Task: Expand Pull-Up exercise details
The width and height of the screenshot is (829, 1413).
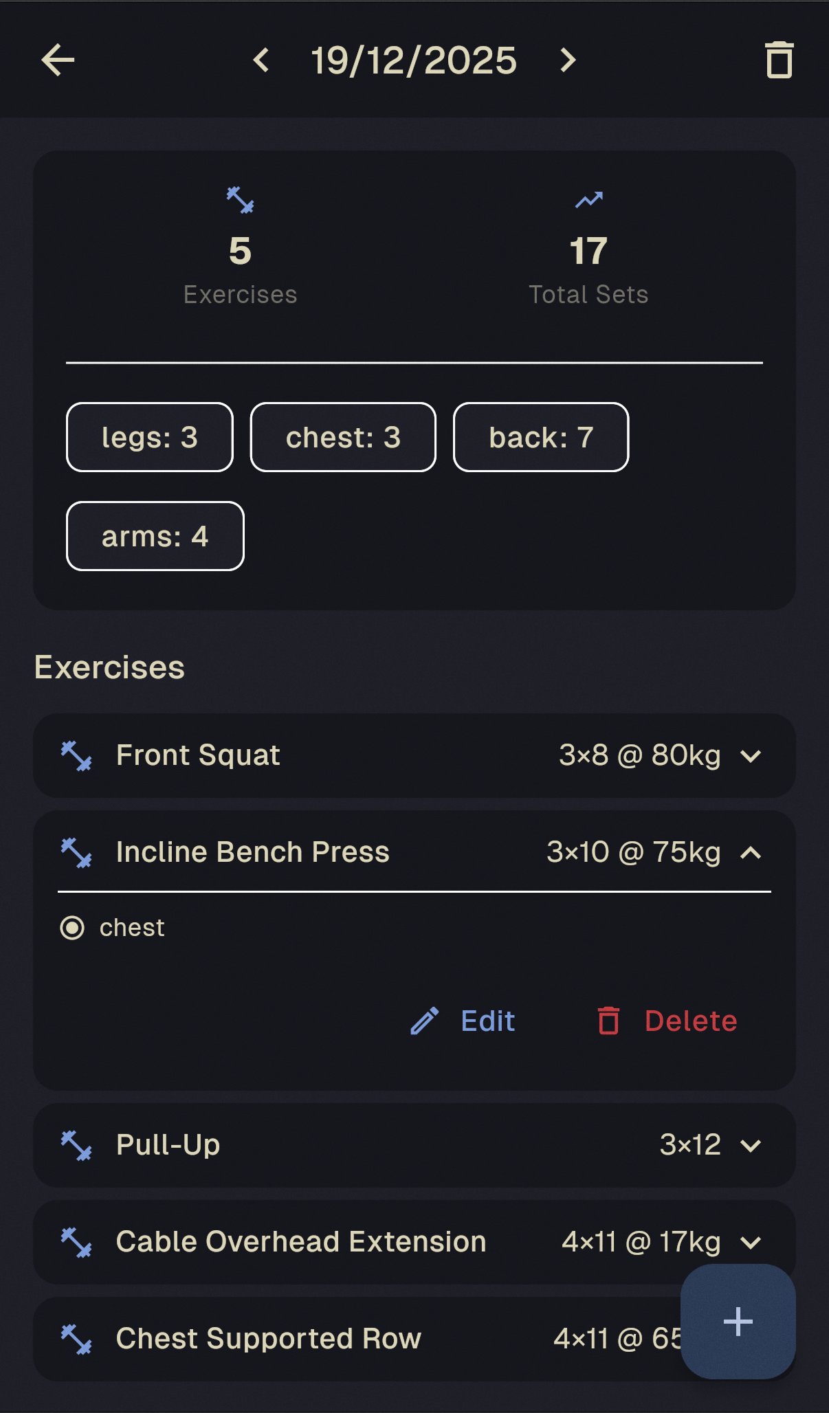Action: pos(750,1144)
